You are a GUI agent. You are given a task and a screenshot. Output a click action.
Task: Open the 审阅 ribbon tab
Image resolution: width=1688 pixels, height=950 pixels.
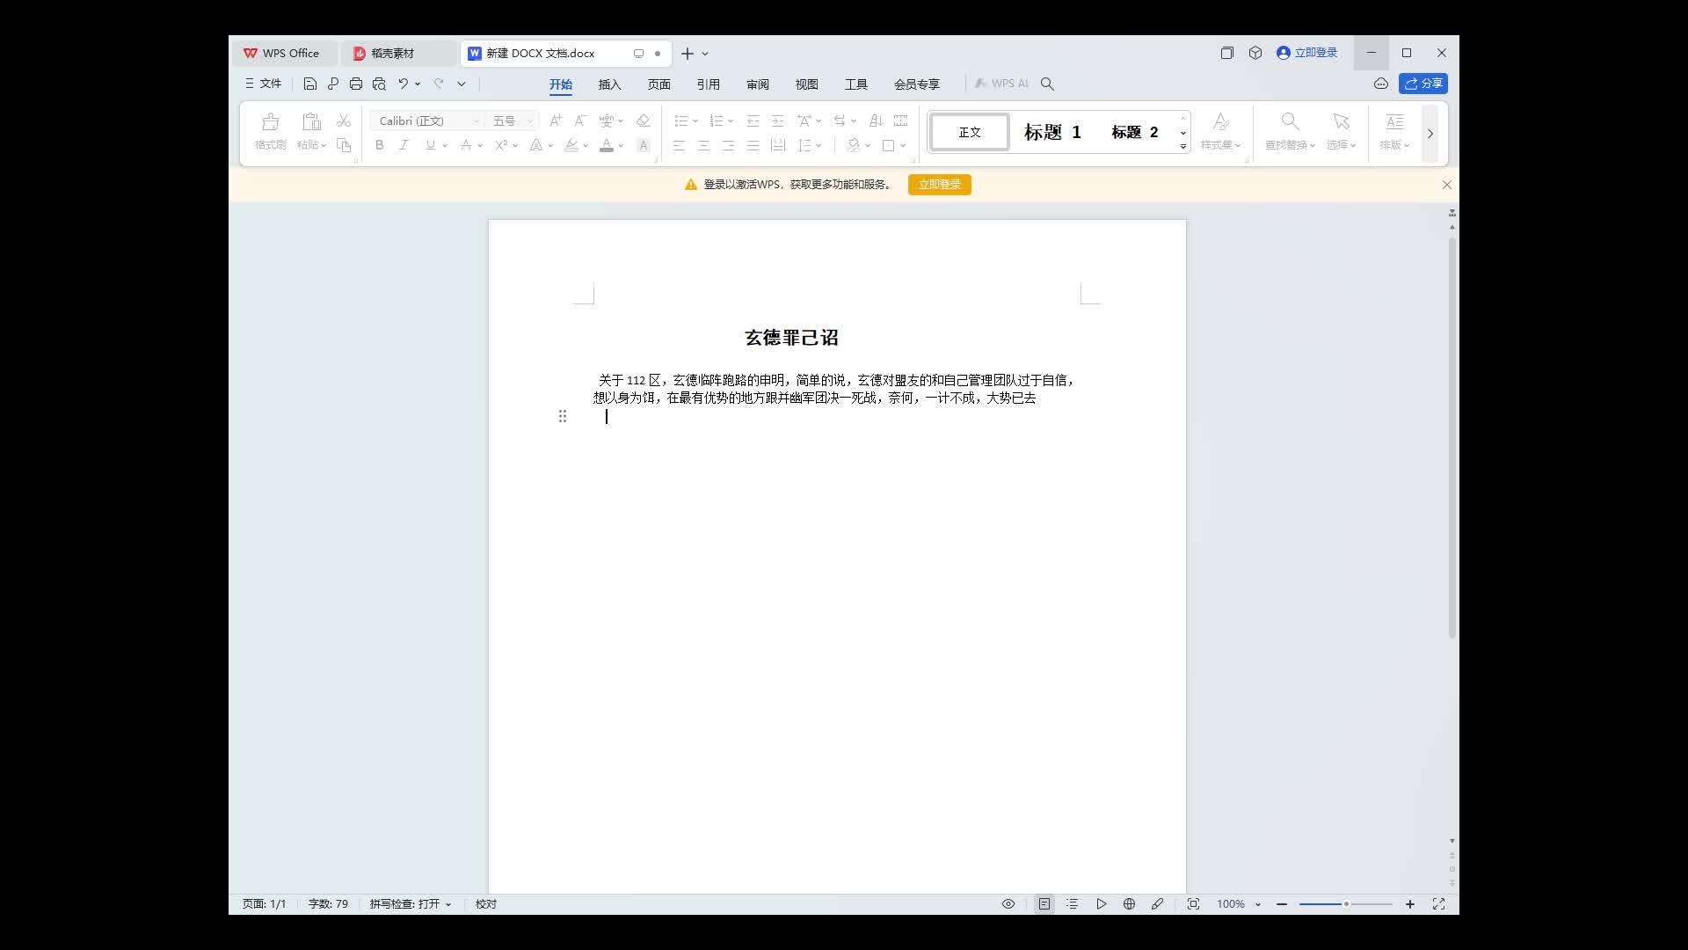757,84
